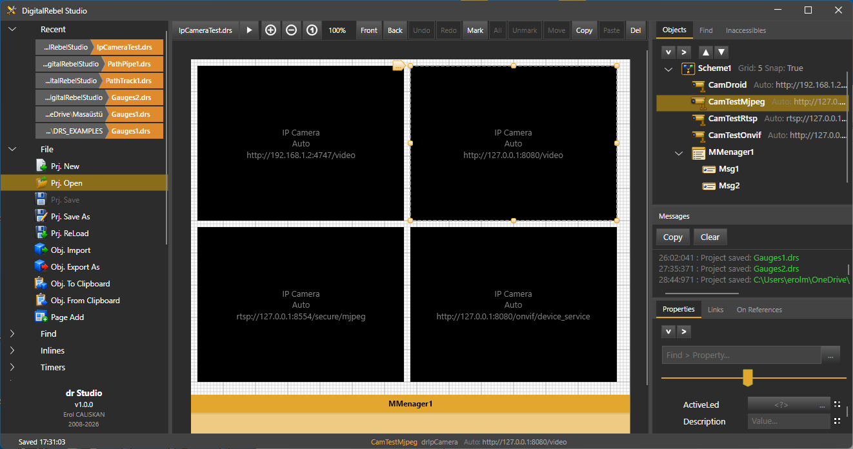Click the orange slider handle in Properties
Image resolution: width=853 pixels, height=449 pixels.
(x=748, y=377)
